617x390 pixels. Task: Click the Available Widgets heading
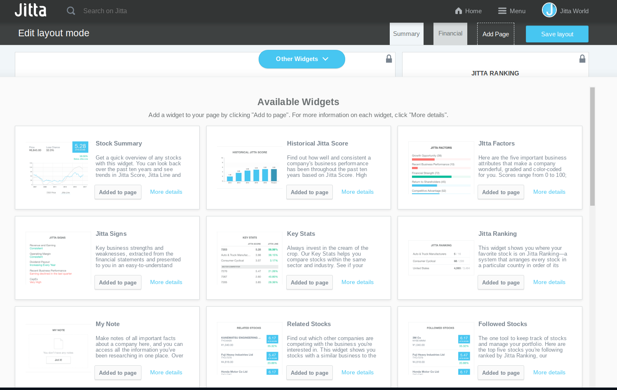[298, 102]
